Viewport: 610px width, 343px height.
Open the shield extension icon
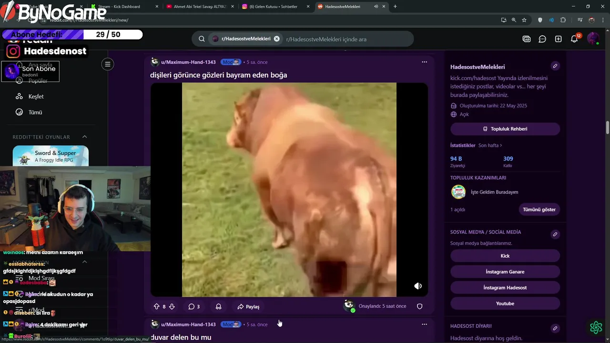[540, 20]
